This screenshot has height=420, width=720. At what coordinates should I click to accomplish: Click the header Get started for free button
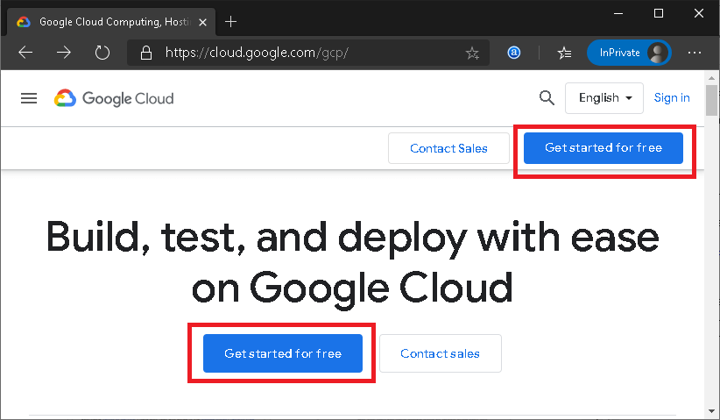click(604, 147)
